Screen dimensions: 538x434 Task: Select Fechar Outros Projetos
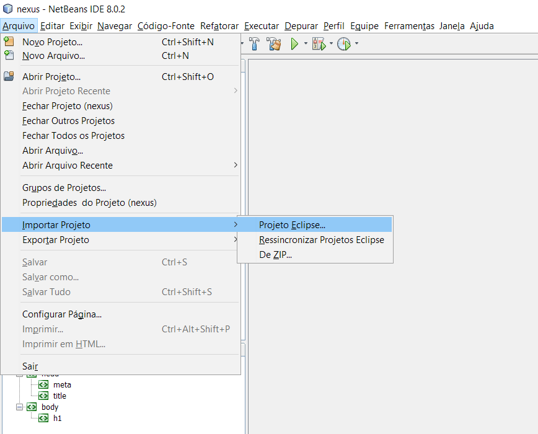(120, 121)
